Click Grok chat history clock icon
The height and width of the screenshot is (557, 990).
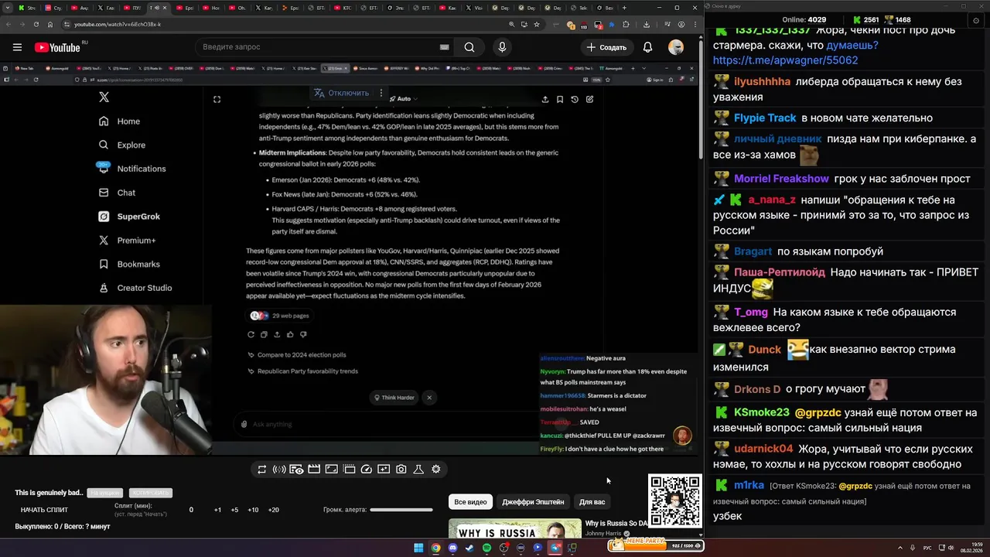pyautogui.click(x=575, y=99)
